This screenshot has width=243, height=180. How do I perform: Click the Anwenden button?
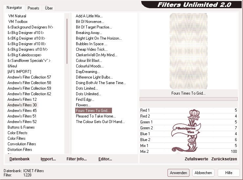pos(178,173)
